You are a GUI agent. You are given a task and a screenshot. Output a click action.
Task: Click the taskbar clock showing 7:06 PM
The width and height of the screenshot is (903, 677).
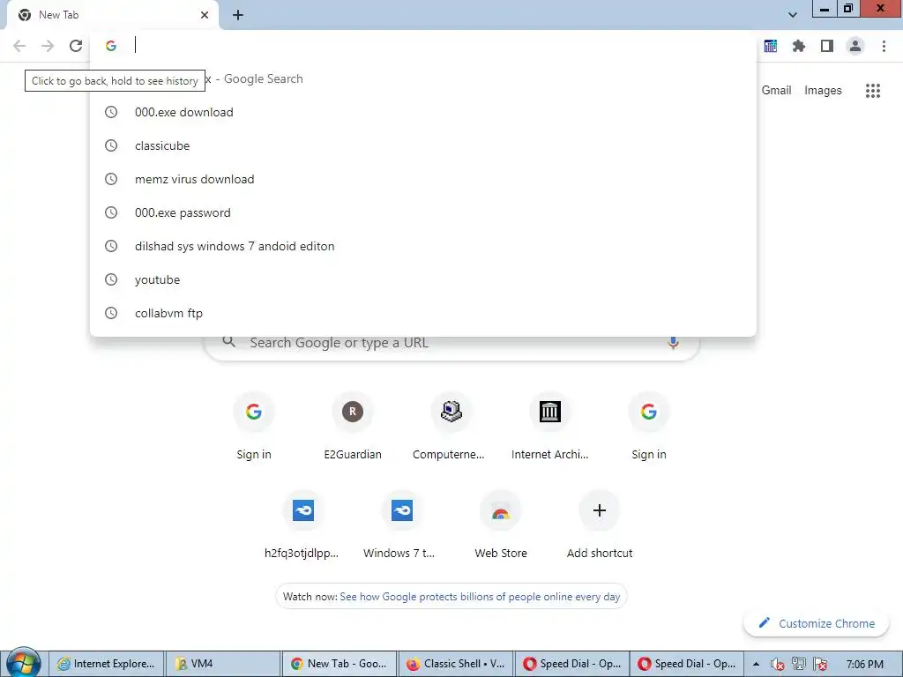(x=864, y=665)
